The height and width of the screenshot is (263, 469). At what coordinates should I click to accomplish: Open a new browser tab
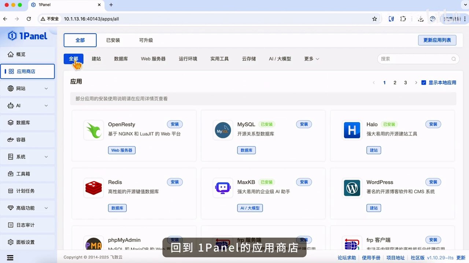111,5
